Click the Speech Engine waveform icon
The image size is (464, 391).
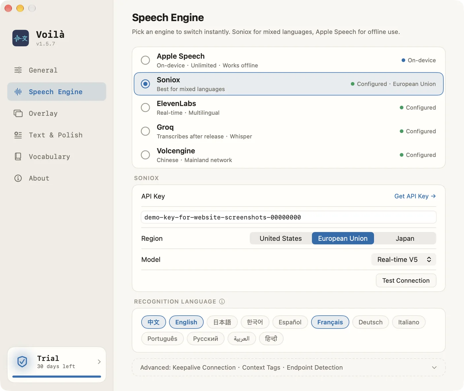tap(18, 92)
